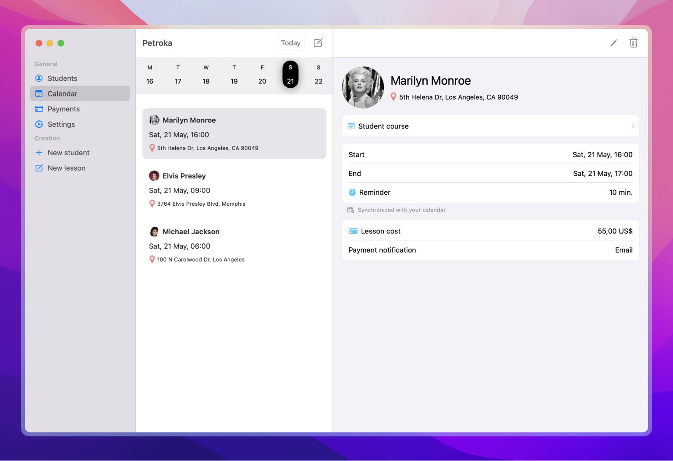Edit lesson with the pencil icon
Viewport: 673px width, 461px height.
(614, 43)
